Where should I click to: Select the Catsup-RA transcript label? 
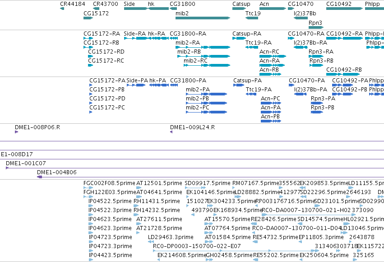[x=247, y=34]
